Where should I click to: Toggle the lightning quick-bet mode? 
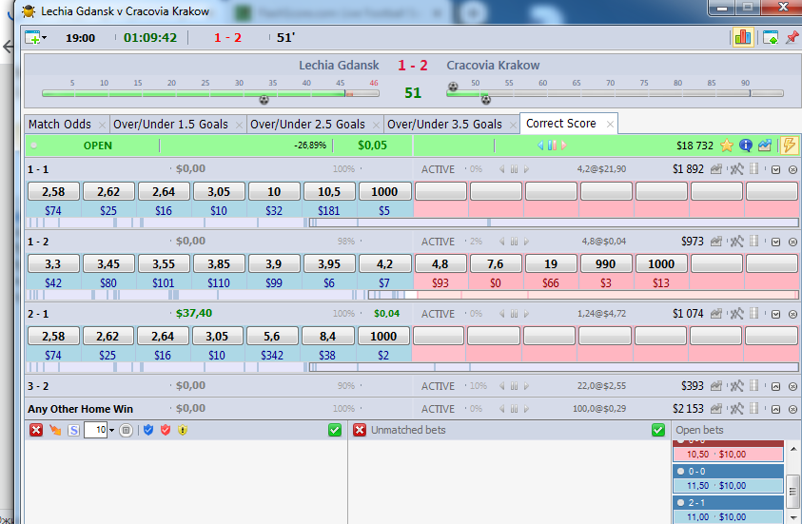(790, 146)
